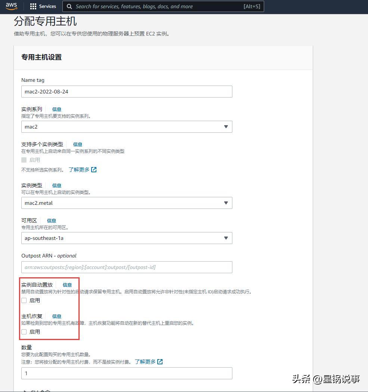The image size is (368, 392).
Task: Click the 数量 quantity field showing 1
Action: pos(127,373)
